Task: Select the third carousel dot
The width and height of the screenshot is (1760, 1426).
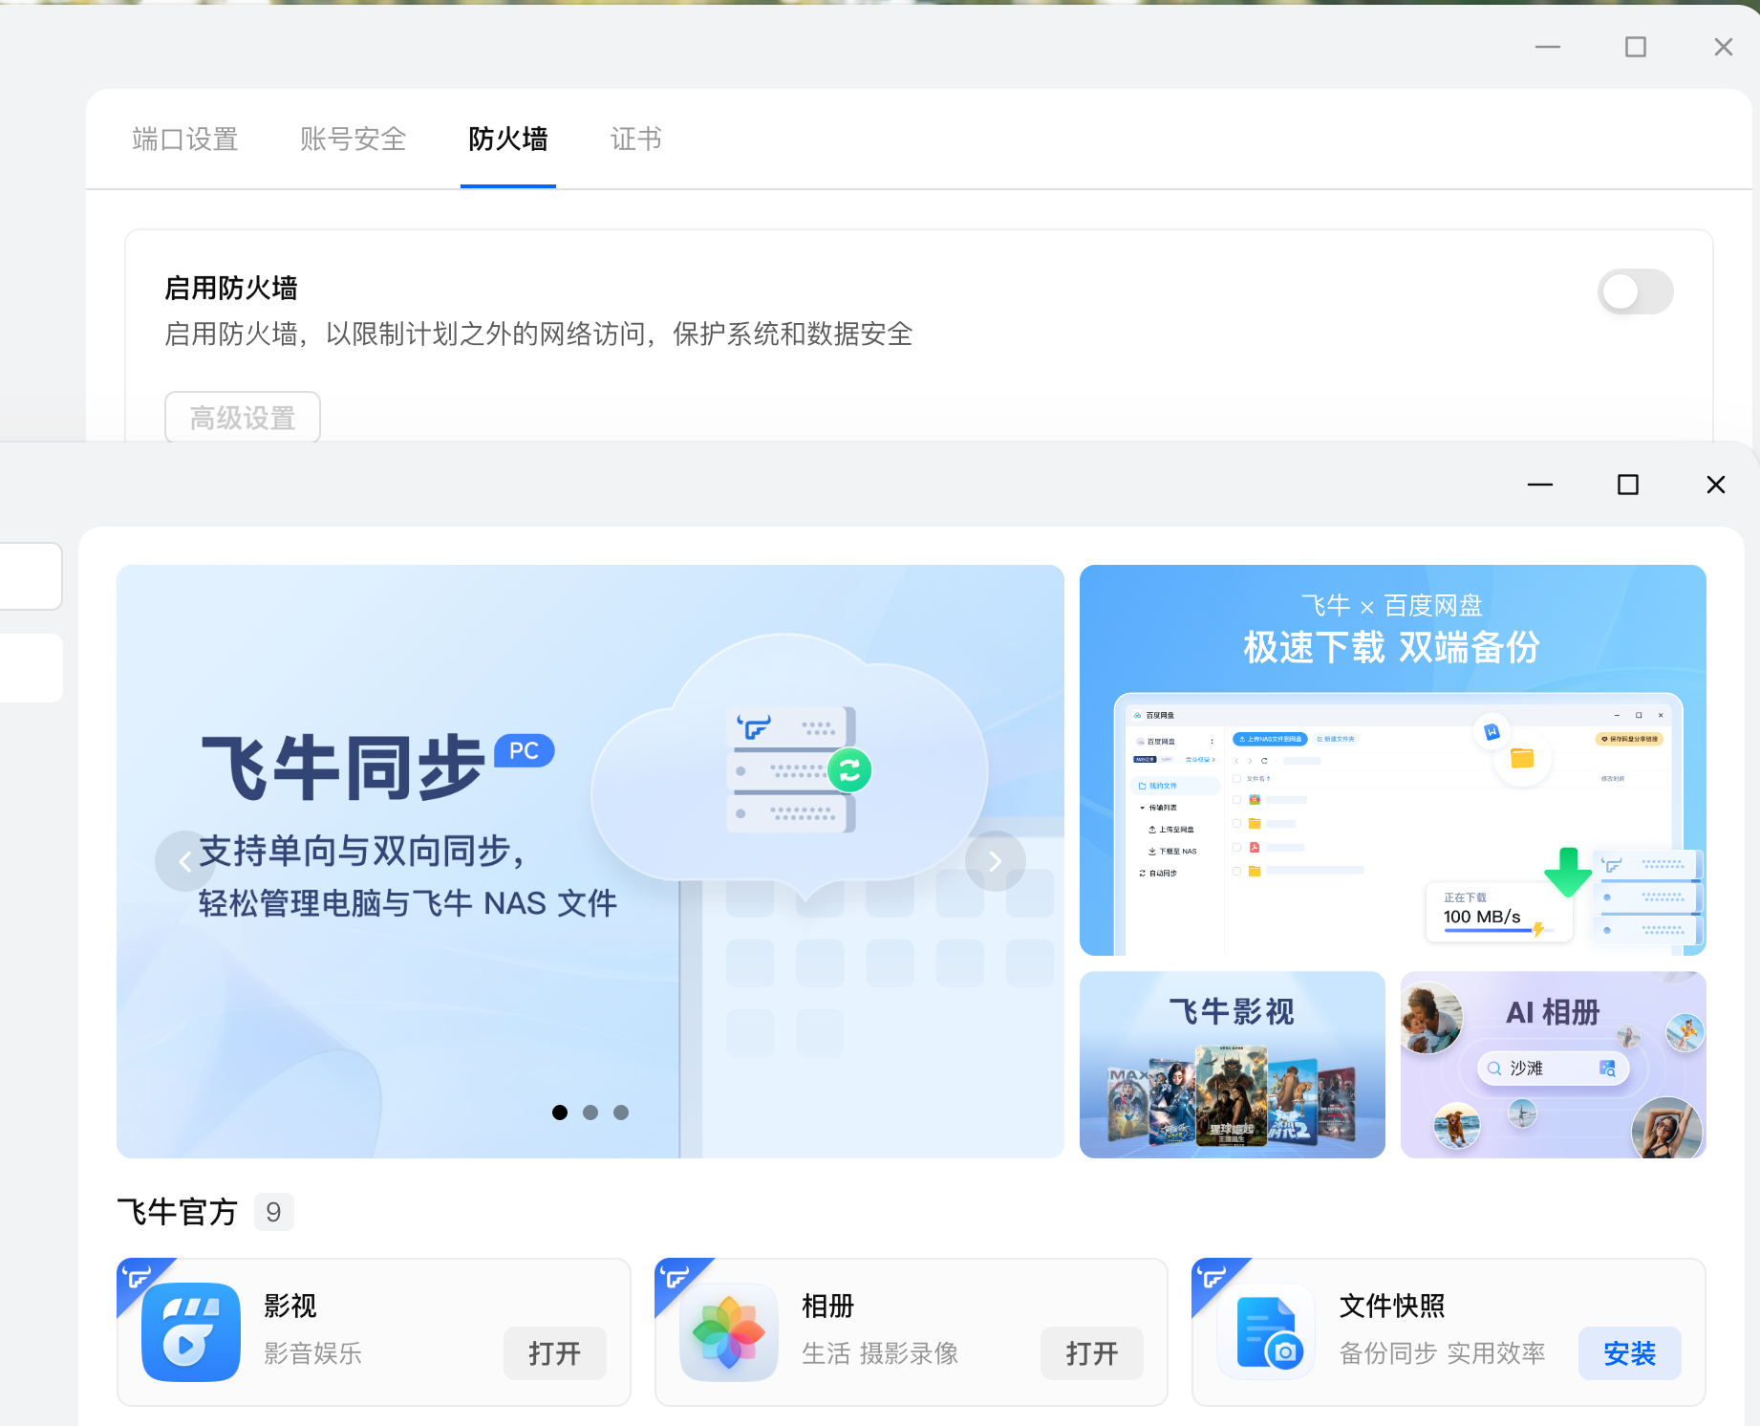Action: click(621, 1113)
